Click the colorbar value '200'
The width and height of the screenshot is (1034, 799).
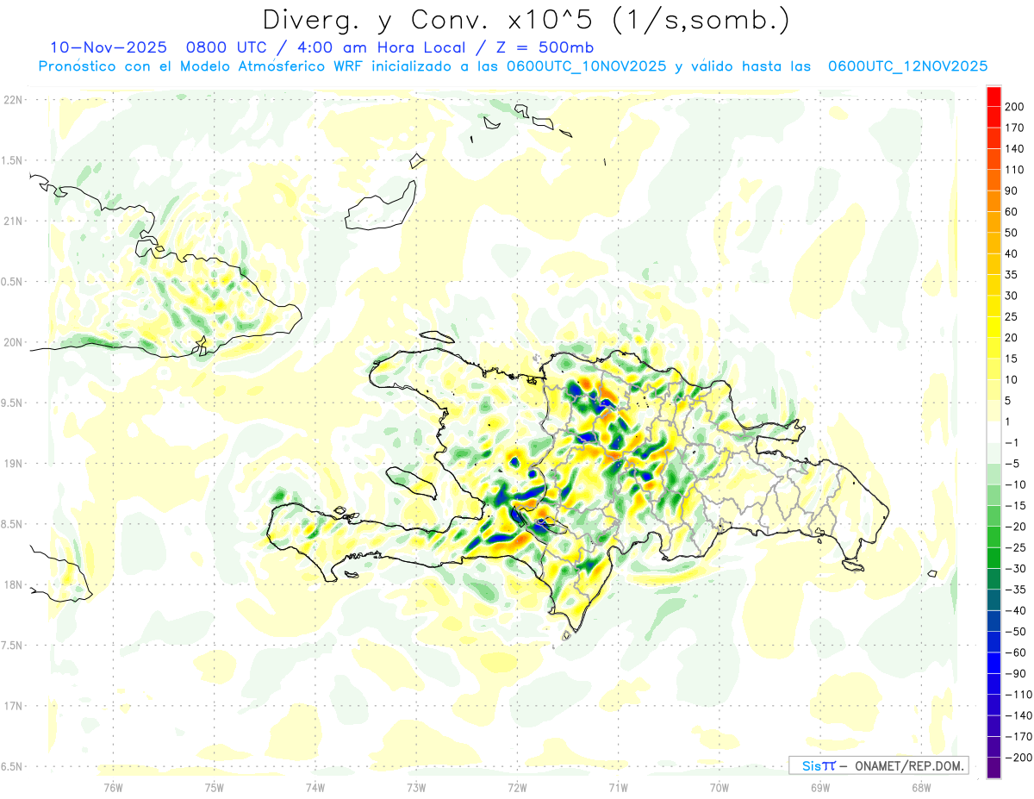[x=1014, y=107]
